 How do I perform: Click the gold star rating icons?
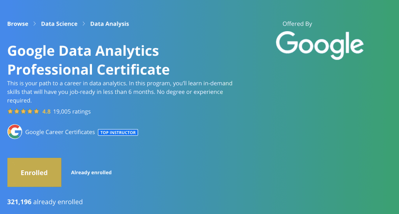23,111
